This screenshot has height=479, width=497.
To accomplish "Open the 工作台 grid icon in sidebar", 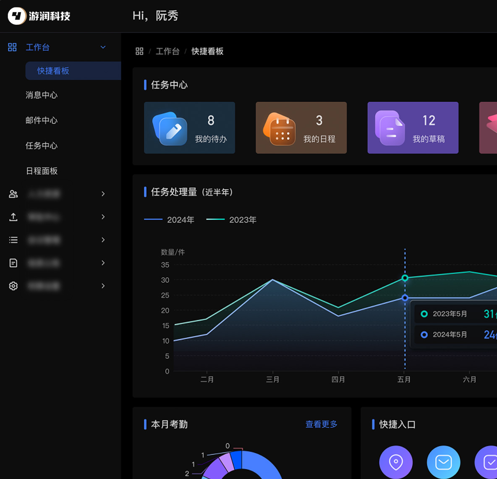I will tap(12, 47).
